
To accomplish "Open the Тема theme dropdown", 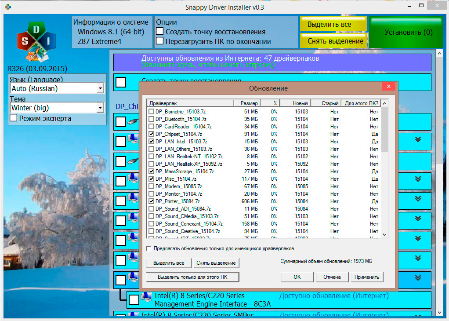I will (x=100, y=108).
